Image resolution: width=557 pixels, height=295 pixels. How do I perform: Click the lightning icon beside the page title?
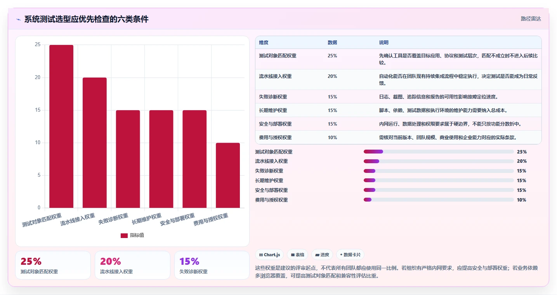click(19, 19)
